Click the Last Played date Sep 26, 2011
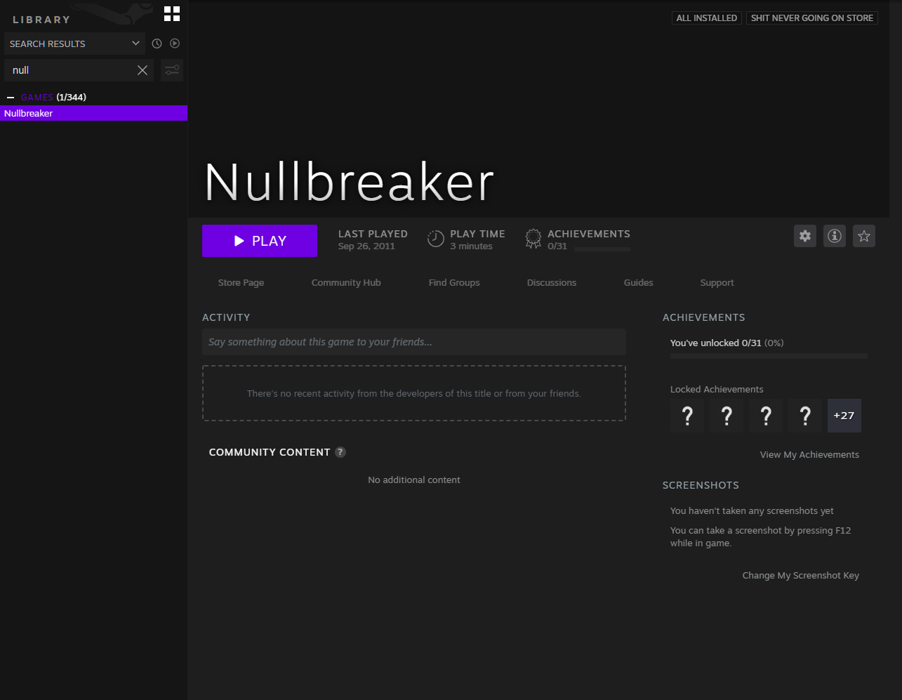Viewport: 902px width, 700px height. pyautogui.click(x=366, y=246)
